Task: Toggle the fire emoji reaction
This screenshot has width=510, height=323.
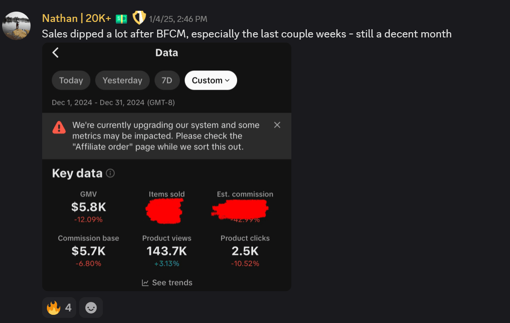Action: pos(59,308)
